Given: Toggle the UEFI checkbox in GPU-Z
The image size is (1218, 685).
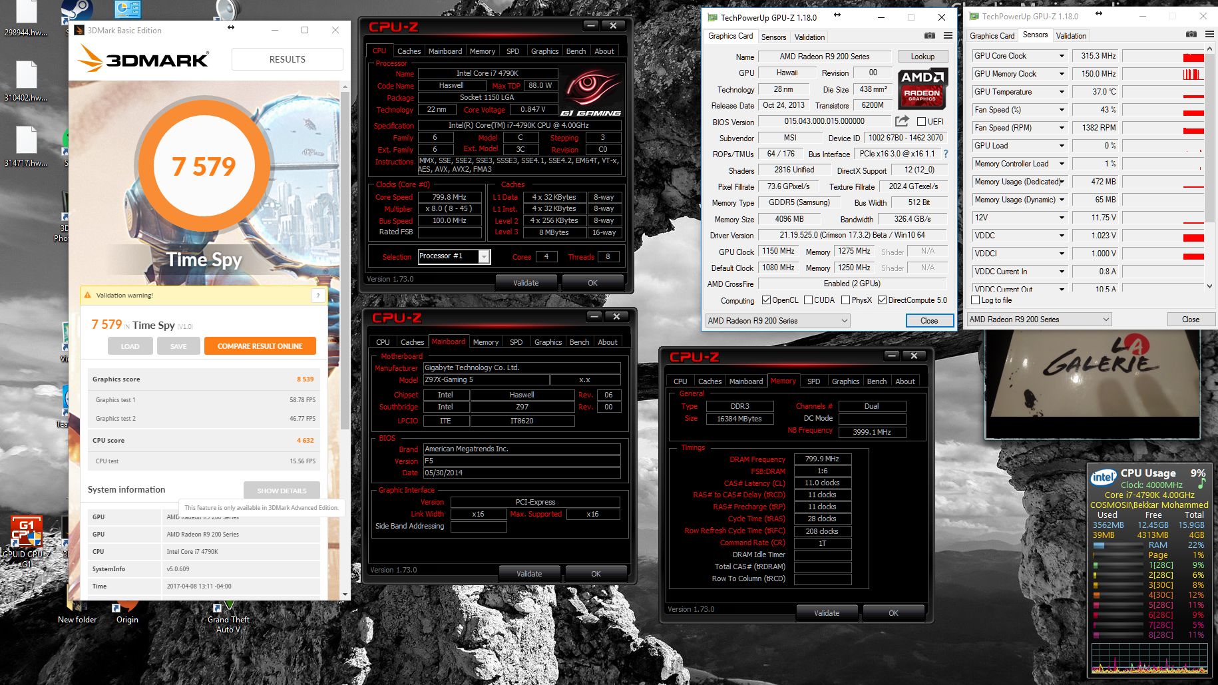Looking at the screenshot, I should pyautogui.click(x=921, y=121).
